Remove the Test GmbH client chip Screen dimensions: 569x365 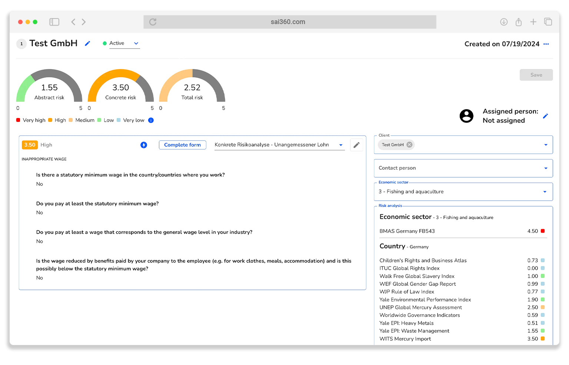tap(409, 145)
